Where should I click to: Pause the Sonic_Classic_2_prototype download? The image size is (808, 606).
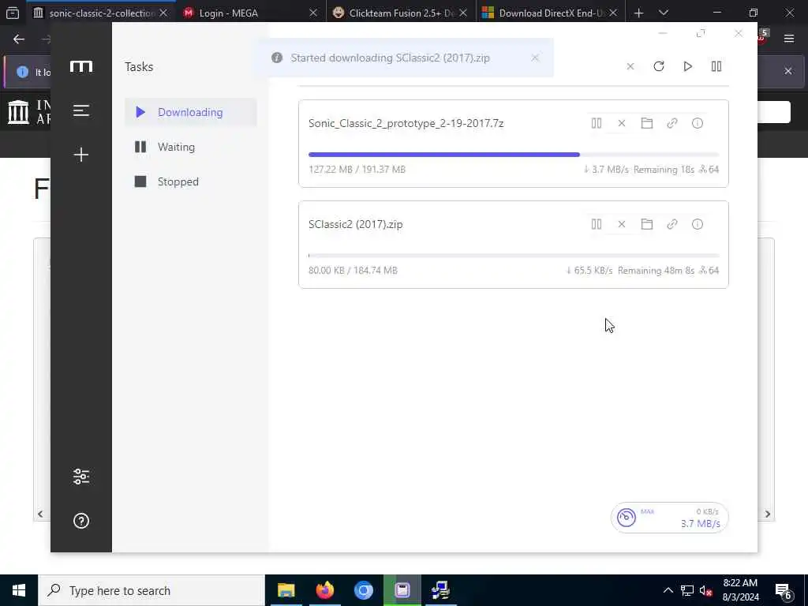click(597, 123)
